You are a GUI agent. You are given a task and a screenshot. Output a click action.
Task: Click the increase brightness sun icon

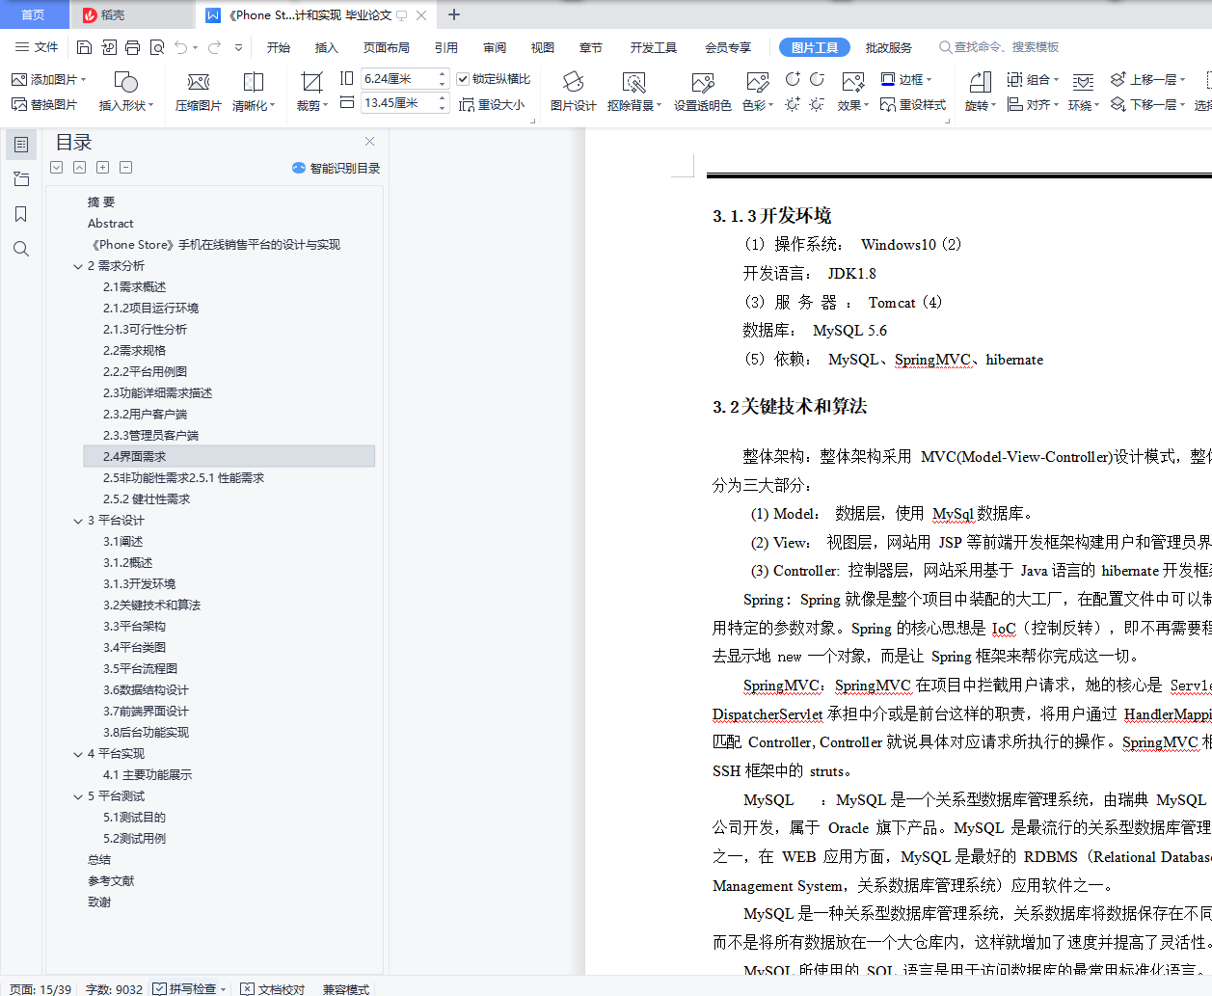point(793,104)
